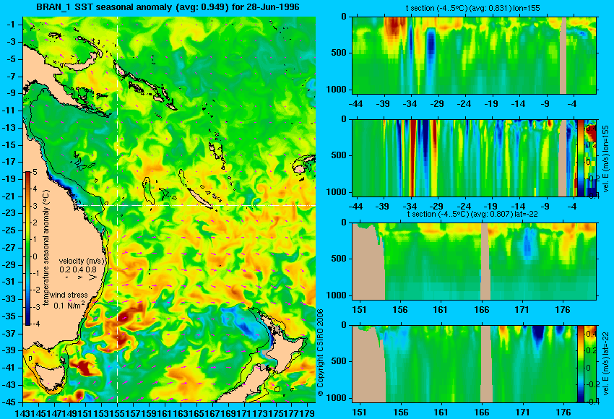Click depth '1000' on lat=-22 velocity section
This screenshot has width=614, height=419.
pyautogui.click(x=337, y=398)
